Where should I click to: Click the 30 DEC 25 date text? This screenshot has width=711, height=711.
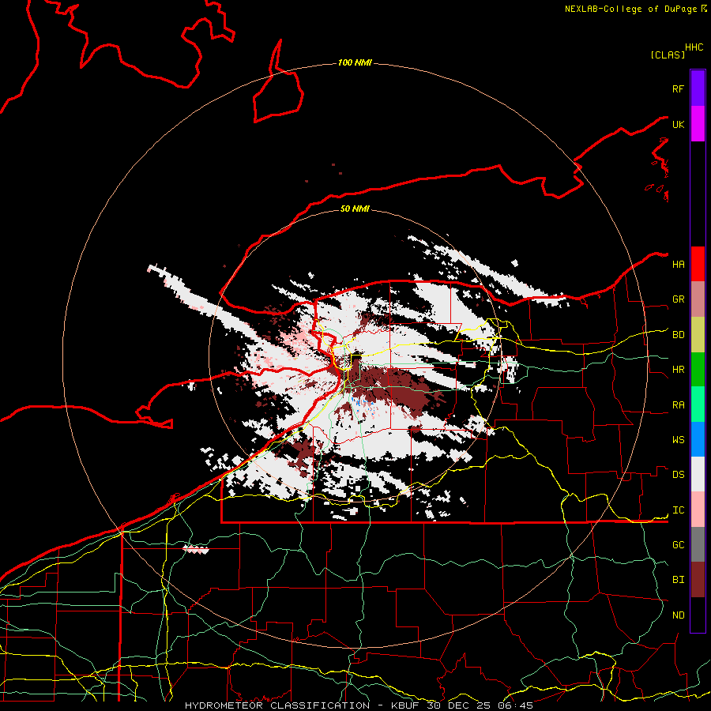459,705
